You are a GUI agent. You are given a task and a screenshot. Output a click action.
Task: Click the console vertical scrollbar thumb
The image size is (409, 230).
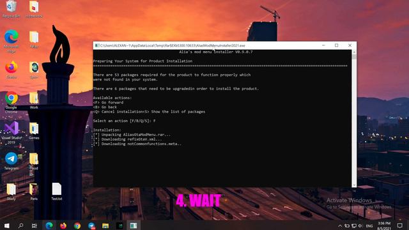pyautogui.click(x=354, y=57)
